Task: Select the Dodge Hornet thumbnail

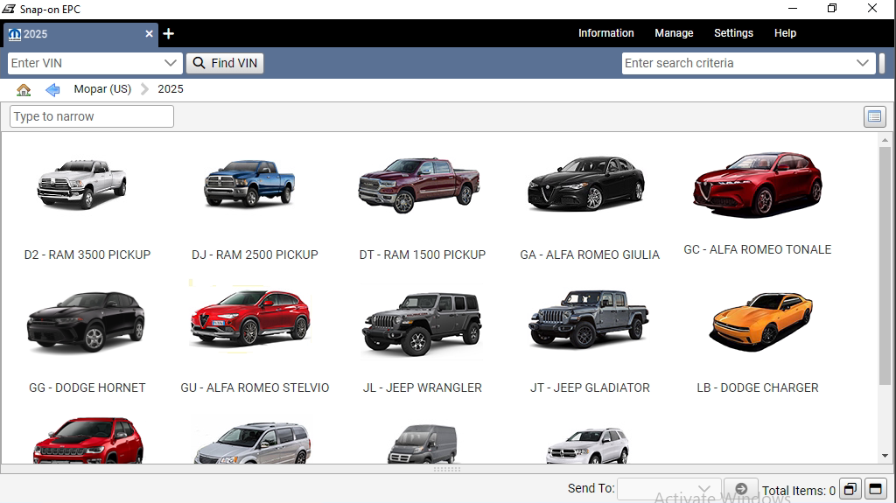Action: [x=87, y=321]
